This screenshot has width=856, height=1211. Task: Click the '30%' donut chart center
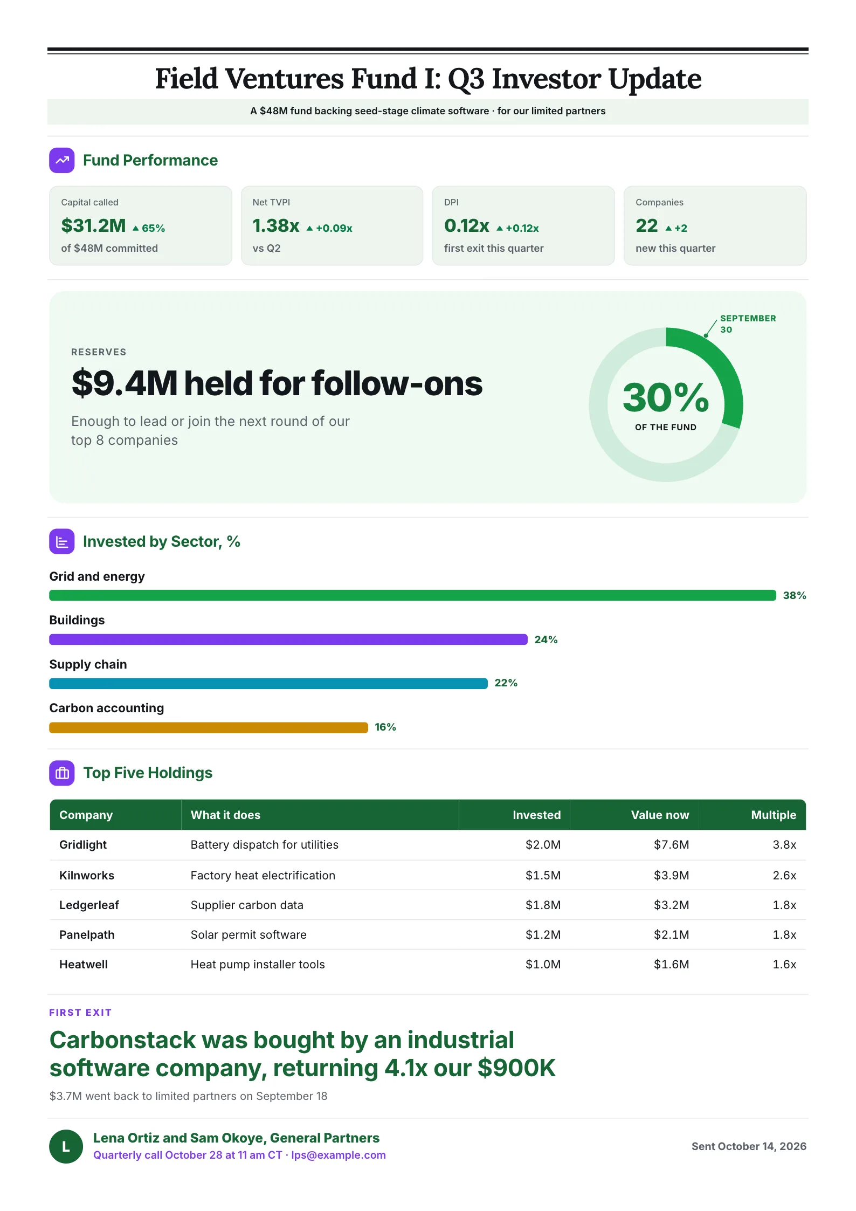tap(666, 404)
